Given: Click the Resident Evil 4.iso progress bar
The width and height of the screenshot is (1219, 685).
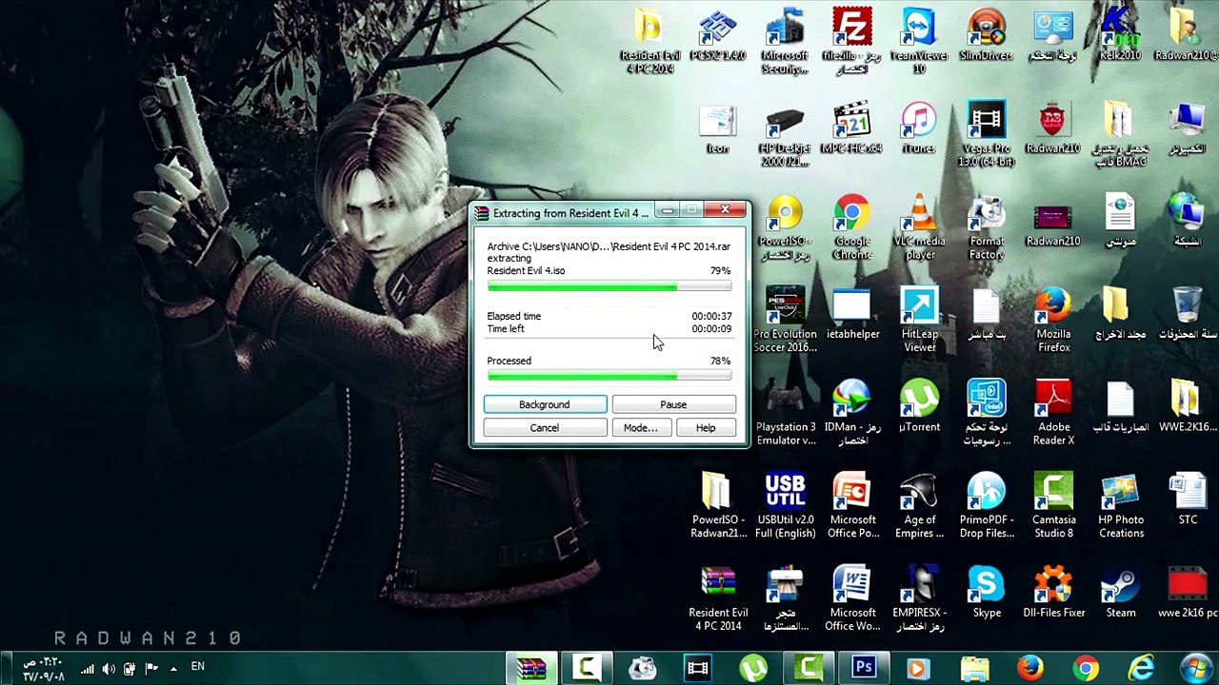Looking at the screenshot, I should pos(609,286).
